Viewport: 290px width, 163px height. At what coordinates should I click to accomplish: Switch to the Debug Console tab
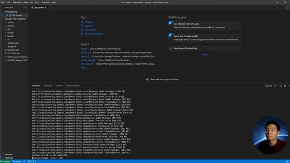click(73, 86)
